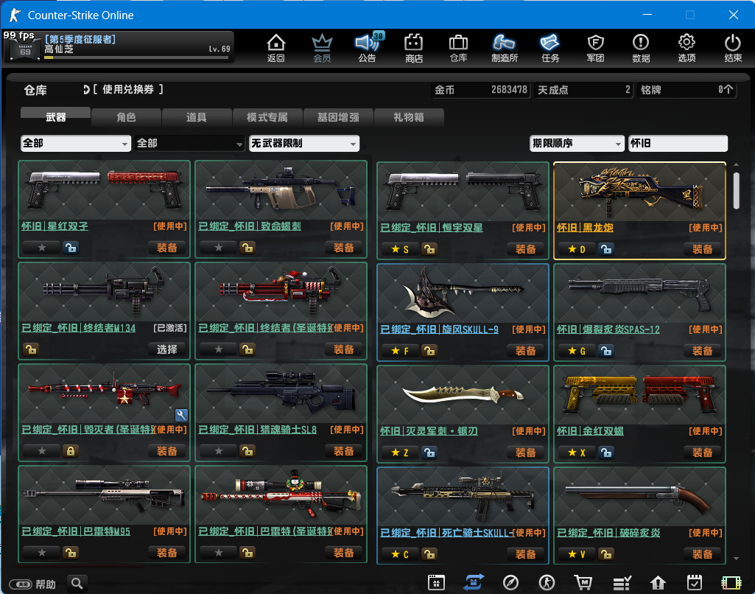Viewport: 755px width, 594px height.
Task: Click the house-arrow icon in bottom bar
Action: click(658, 583)
